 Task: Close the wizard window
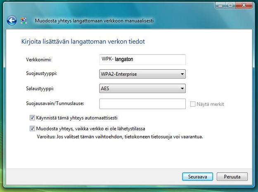pos(244,5)
